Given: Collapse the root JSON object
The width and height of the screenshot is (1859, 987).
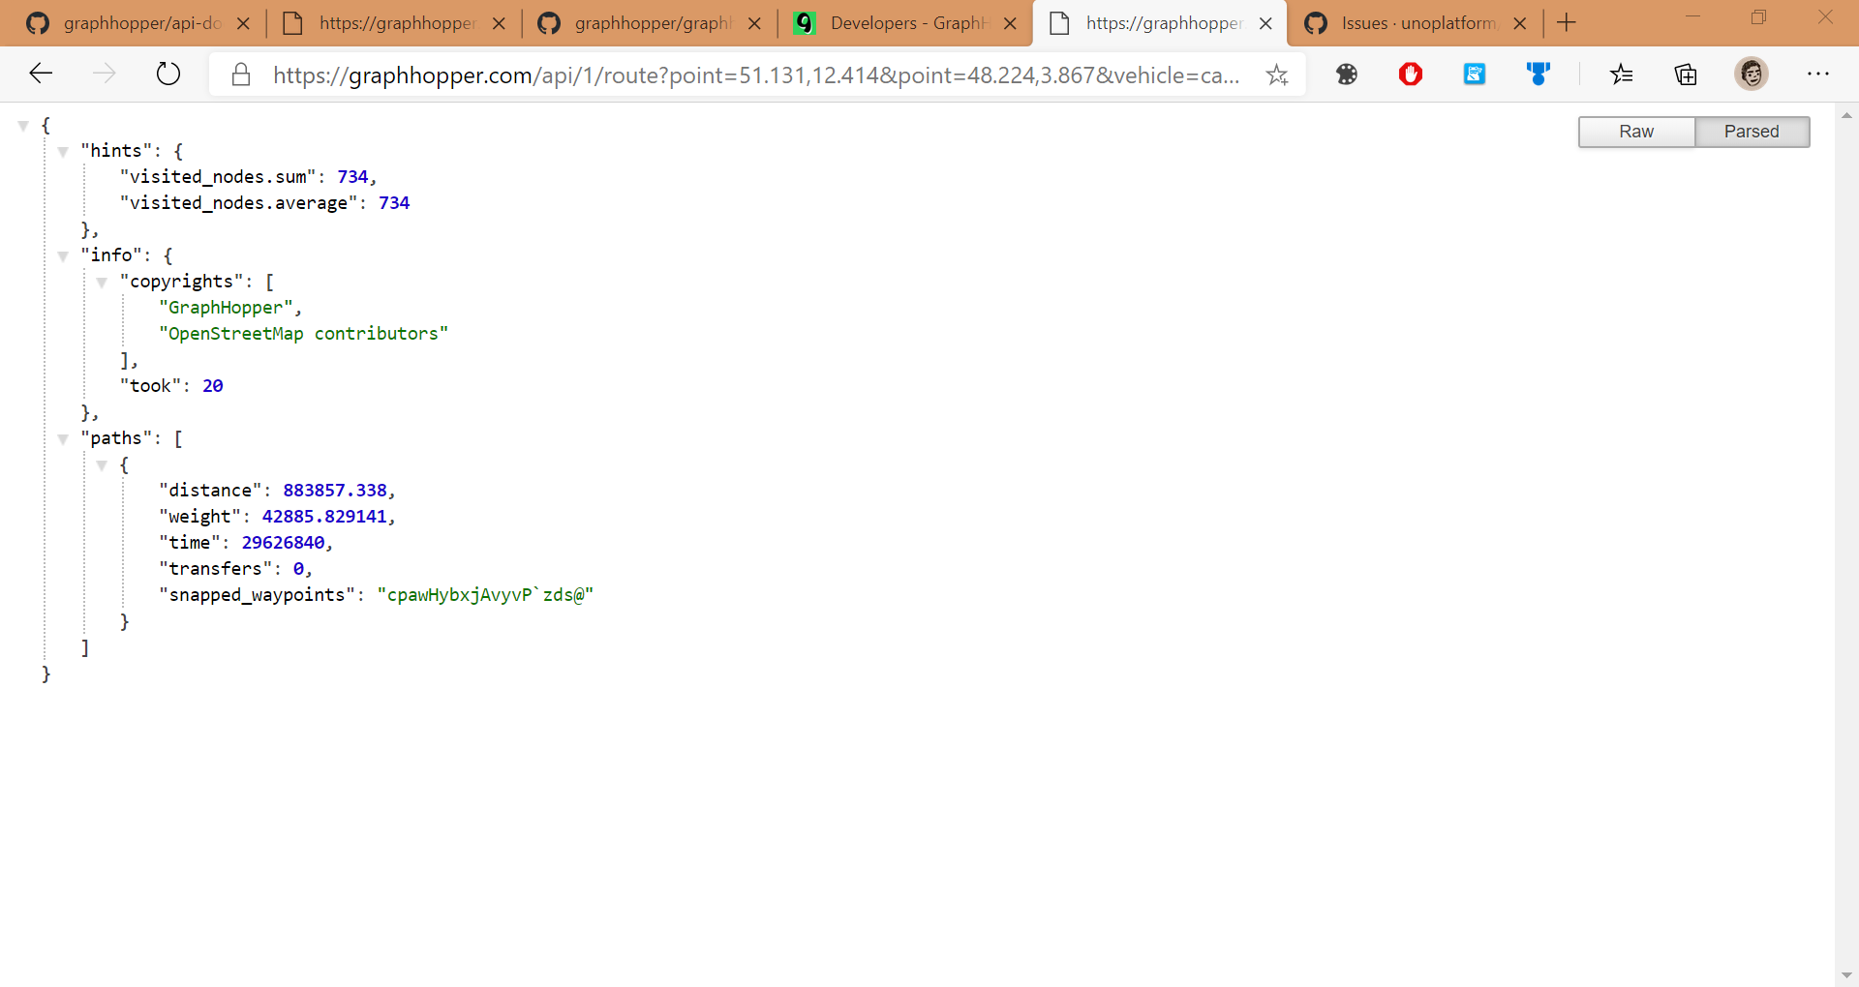Looking at the screenshot, I should tap(23, 126).
